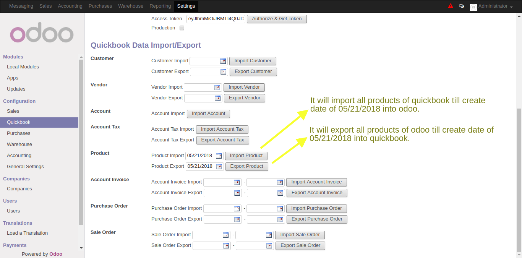Click the Powered by Odoo link

[x=42, y=254]
